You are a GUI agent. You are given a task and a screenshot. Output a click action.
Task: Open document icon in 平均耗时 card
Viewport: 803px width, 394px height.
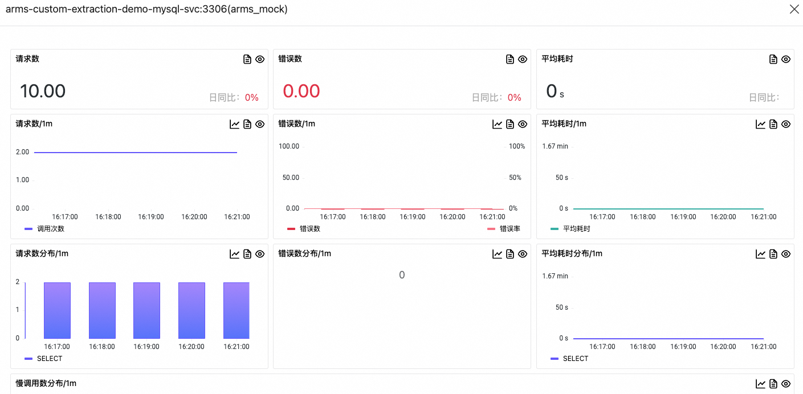773,59
